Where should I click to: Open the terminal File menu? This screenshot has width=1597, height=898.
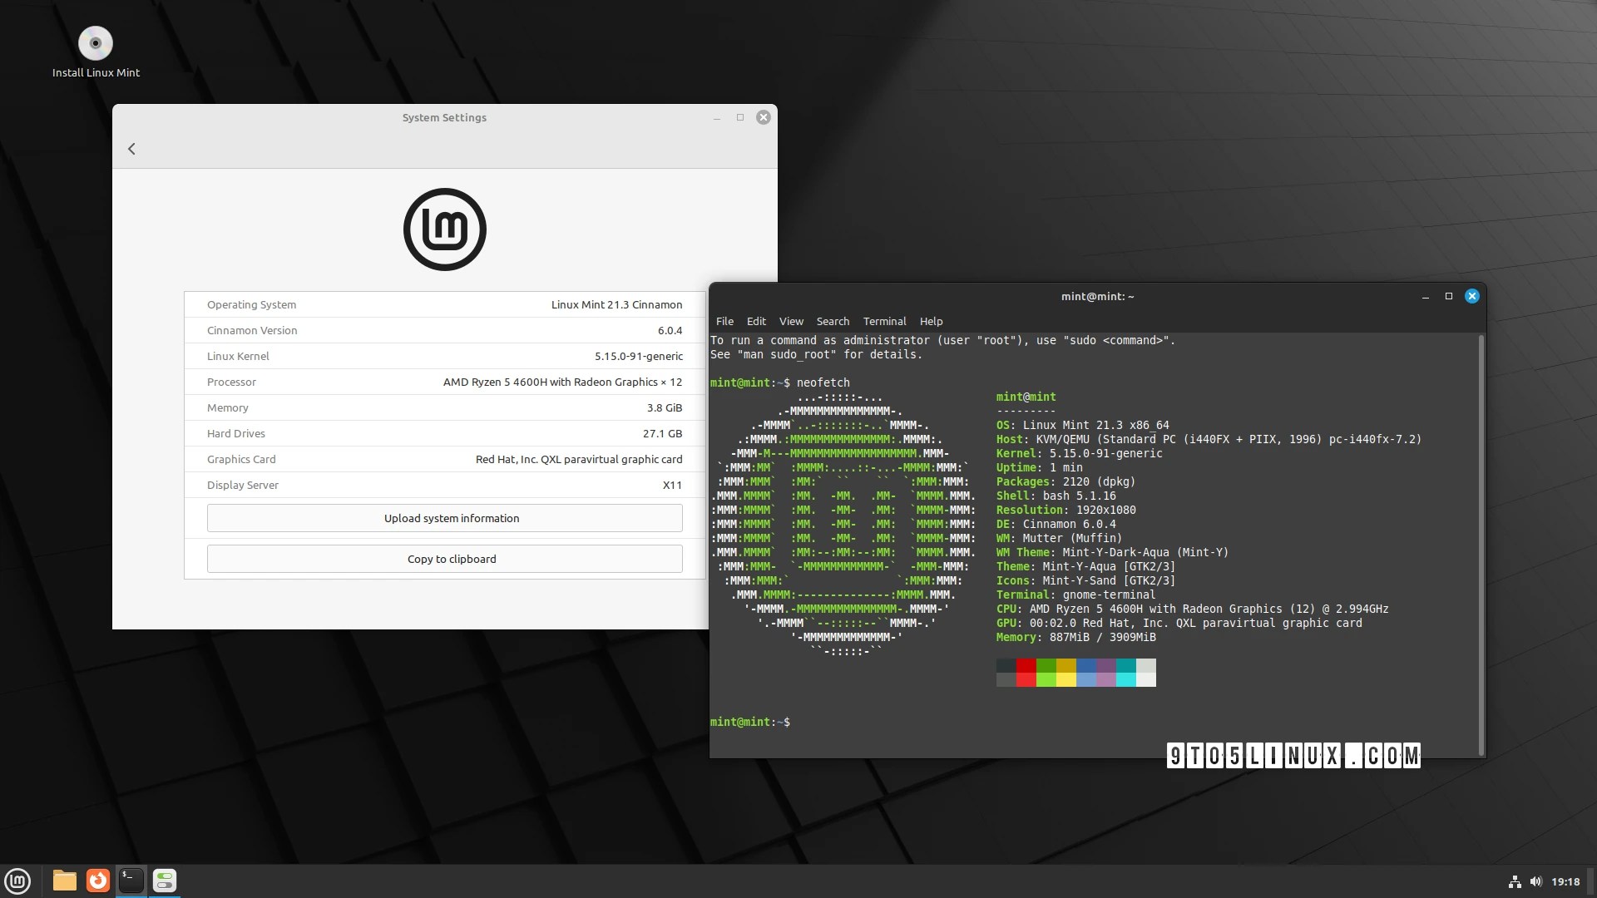724,321
